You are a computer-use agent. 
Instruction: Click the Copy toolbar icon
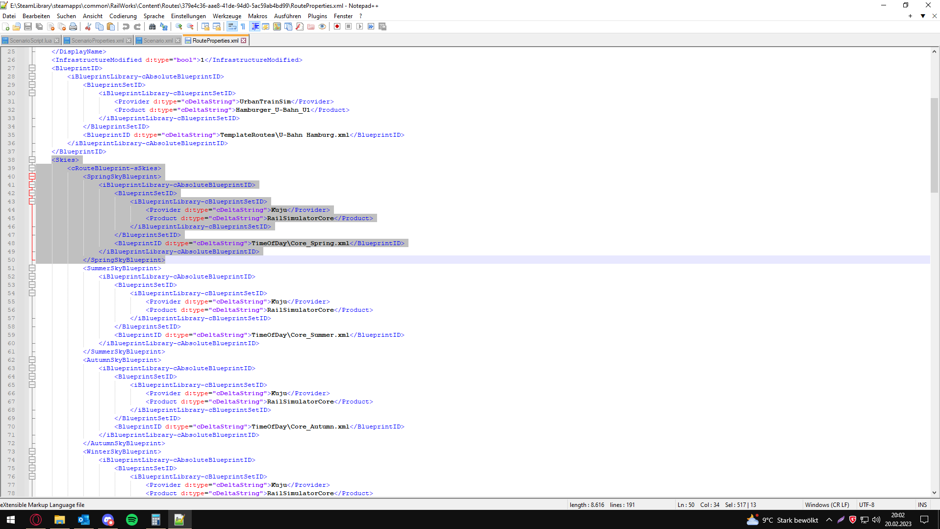[100, 26]
